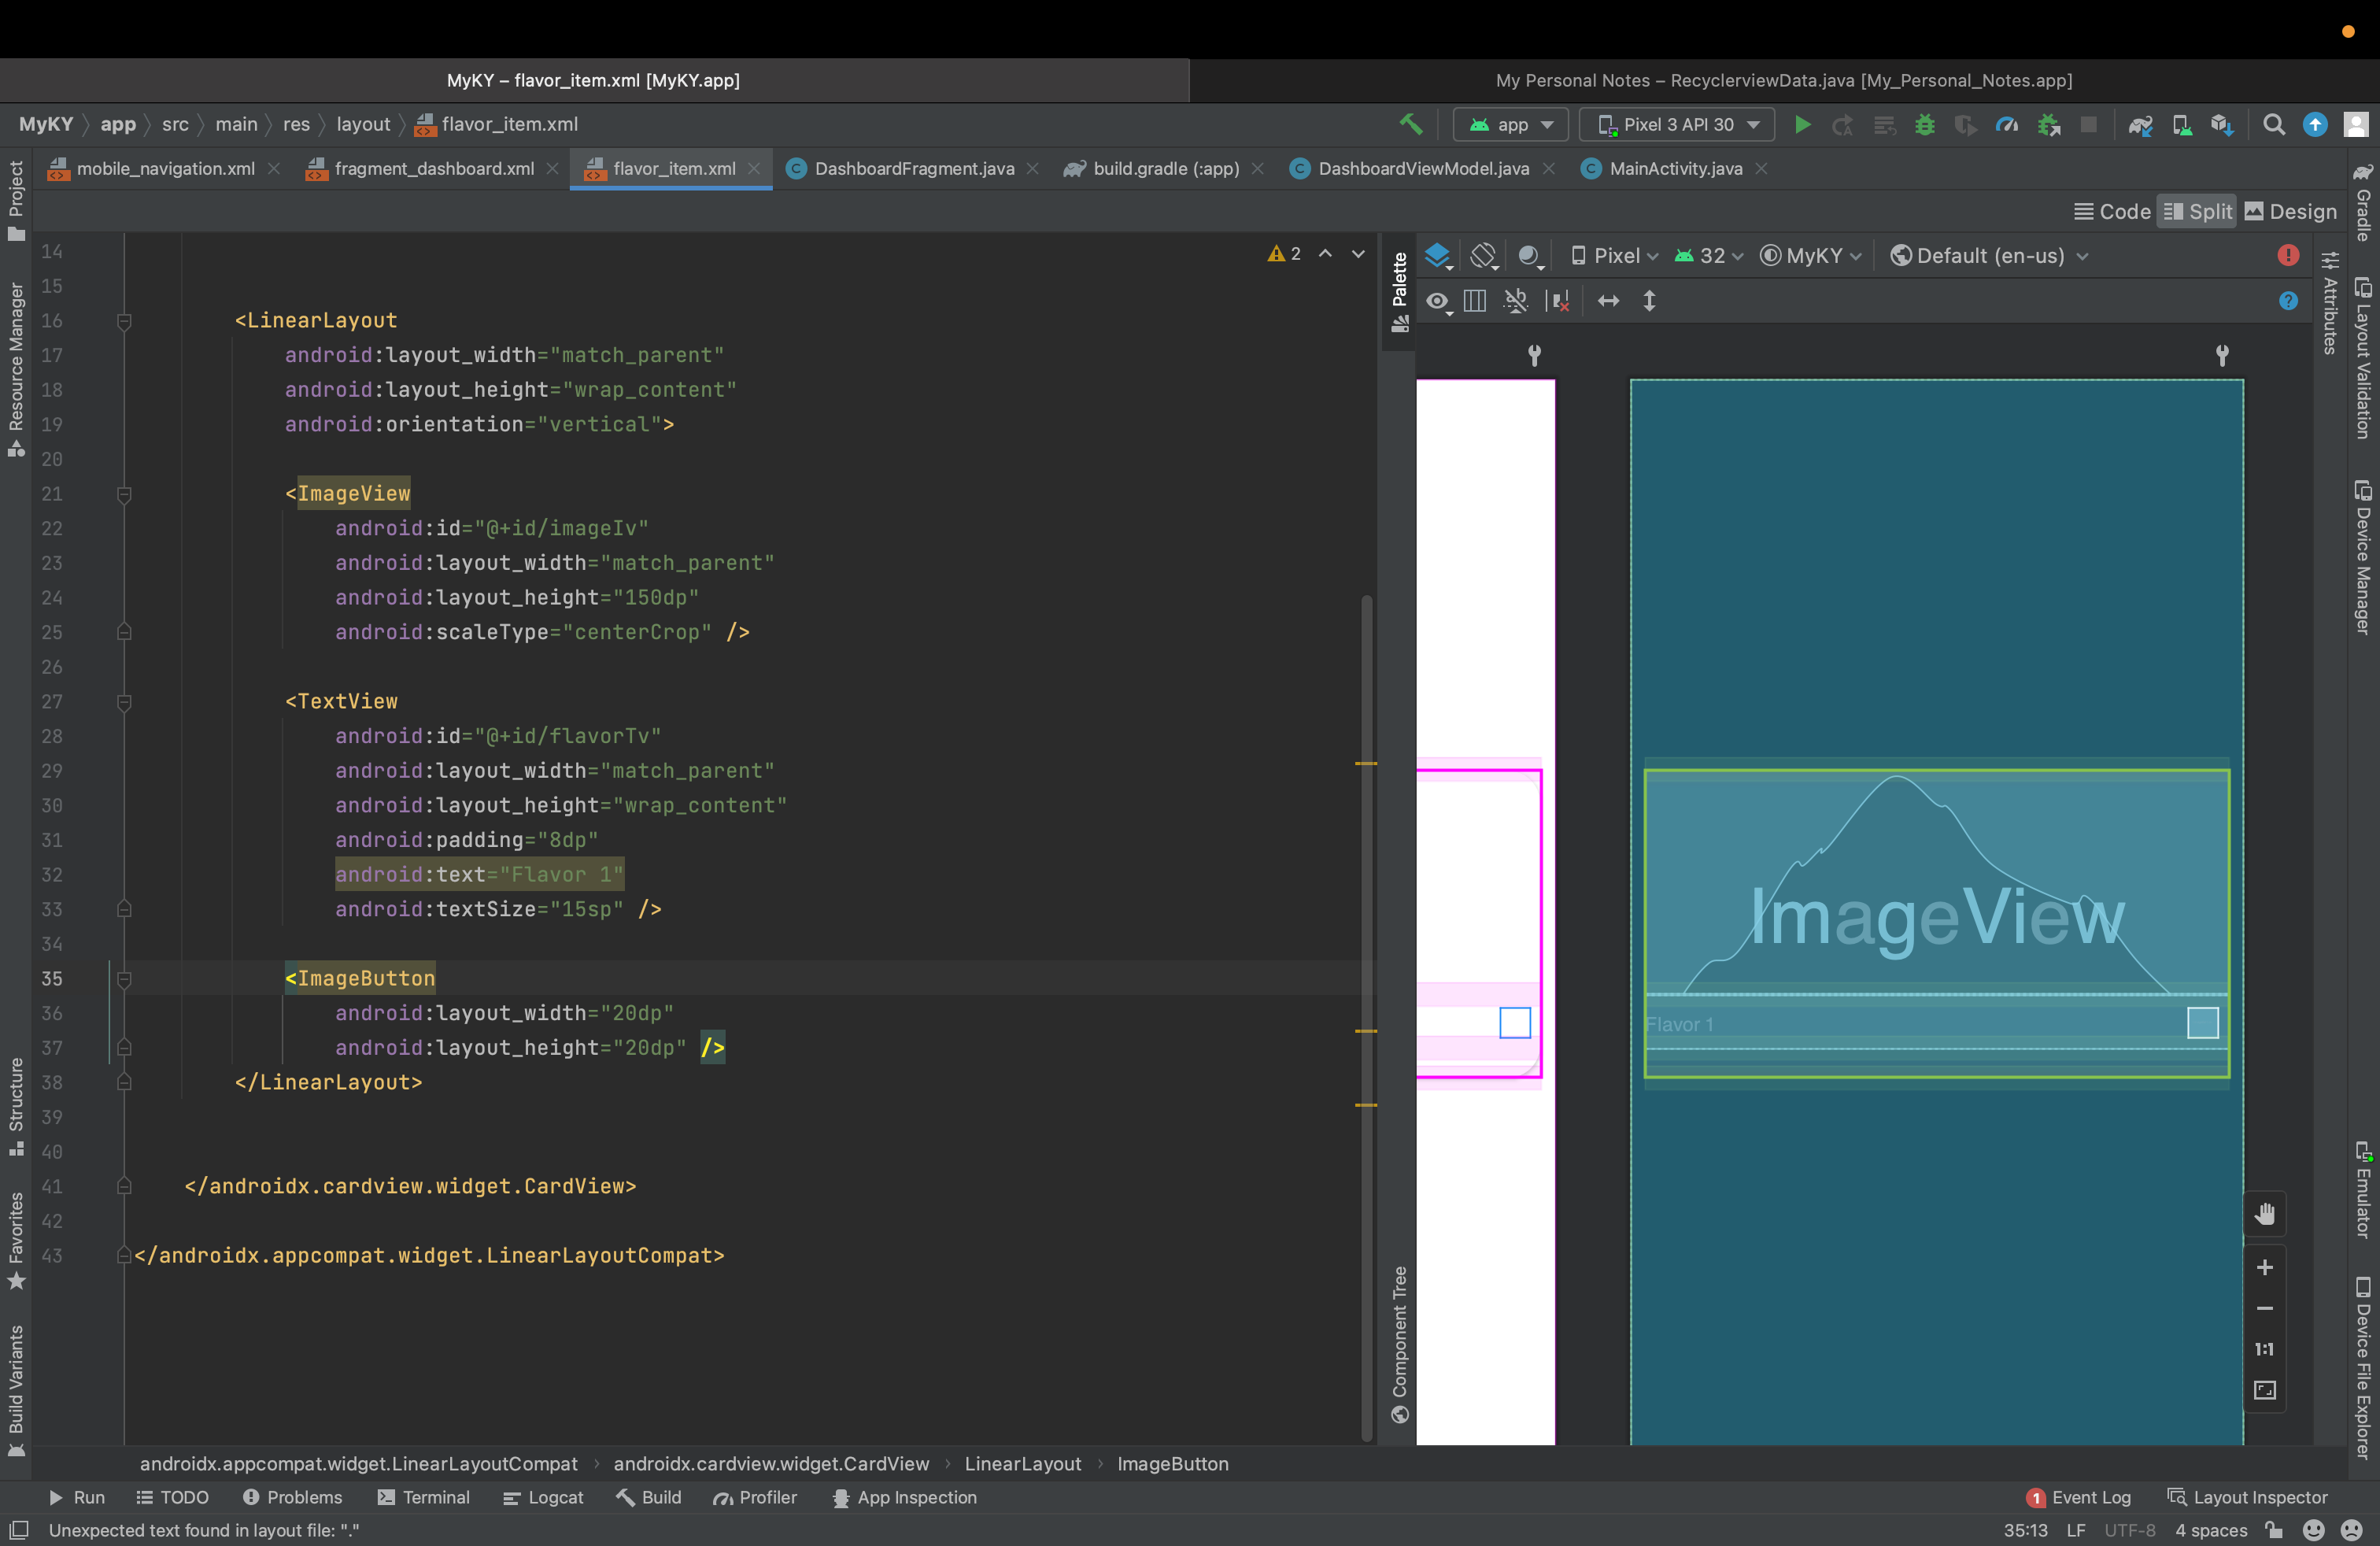
Task: Zoom in with the plus button
Action: coord(2264,1268)
